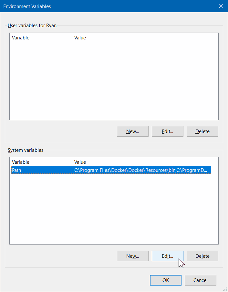Click Value column header in user variables
This screenshot has height=292, width=228.
80,38
